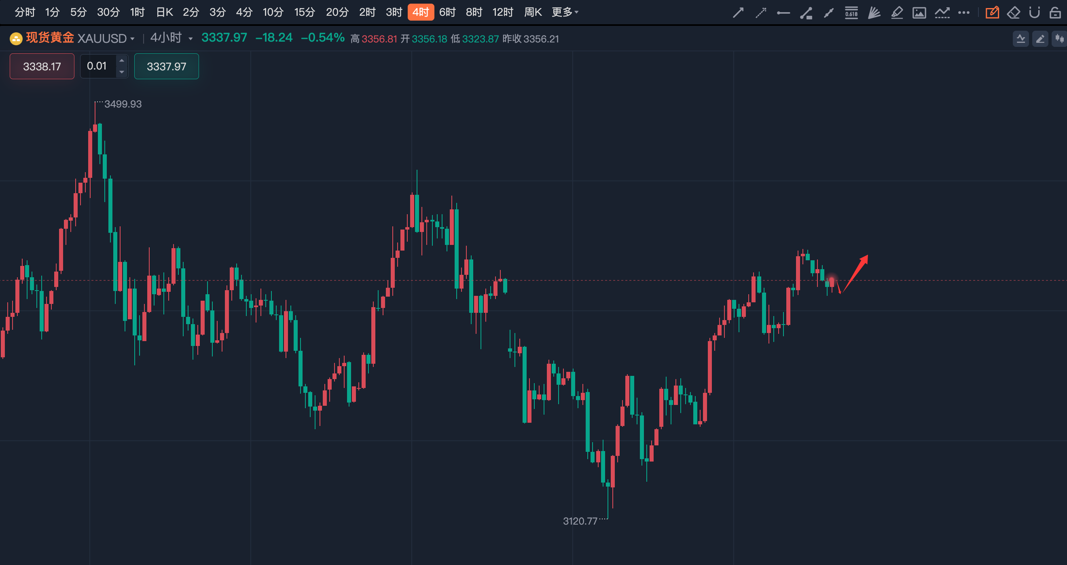The image size is (1067, 565).
Task: Select the 10分 timeframe
Action: (273, 13)
